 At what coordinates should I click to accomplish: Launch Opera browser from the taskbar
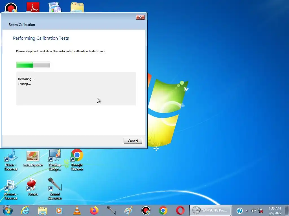(180, 210)
